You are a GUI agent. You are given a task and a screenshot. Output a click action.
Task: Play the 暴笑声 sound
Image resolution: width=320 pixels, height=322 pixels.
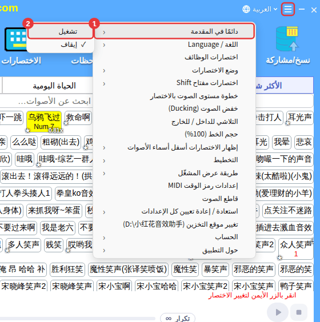[215, 269]
